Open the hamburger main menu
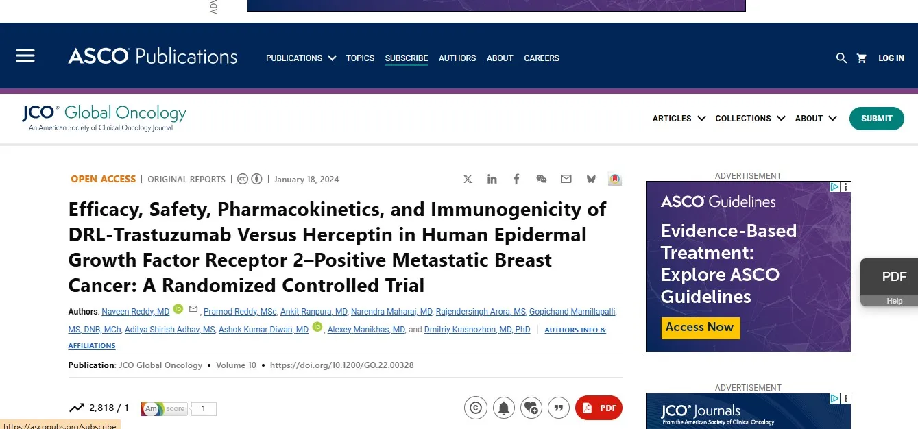This screenshot has width=918, height=429. click(25, 56)
